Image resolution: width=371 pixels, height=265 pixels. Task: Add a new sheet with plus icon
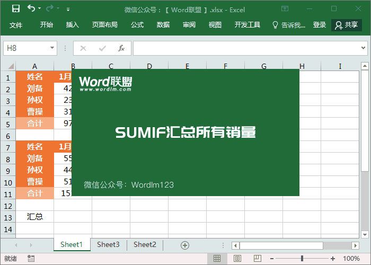[185, 245]
